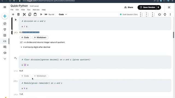
Task: Collapse the right side panel arrow
Action: click(169, 7)
